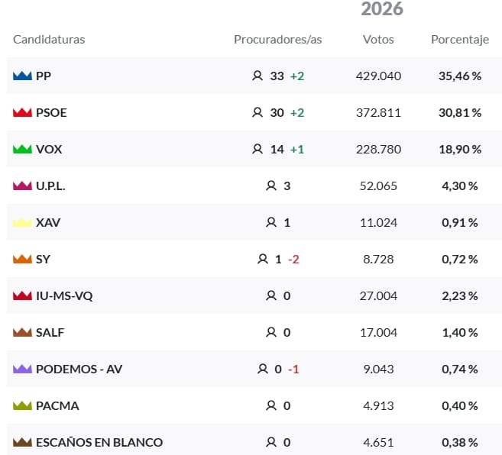Screen dimensions: 502x455
Task: Click the person icon in PP row
Action: click(x=257, y=76)
